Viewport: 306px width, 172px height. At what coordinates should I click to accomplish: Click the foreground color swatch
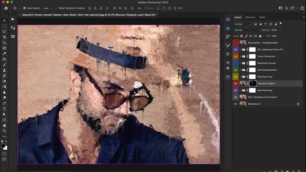(x=3, y=146)
